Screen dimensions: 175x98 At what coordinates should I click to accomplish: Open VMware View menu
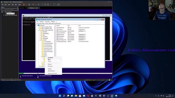9,5
